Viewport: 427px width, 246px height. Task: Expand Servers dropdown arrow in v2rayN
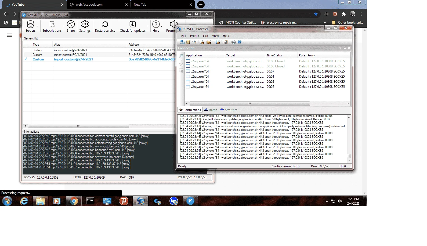38,26
